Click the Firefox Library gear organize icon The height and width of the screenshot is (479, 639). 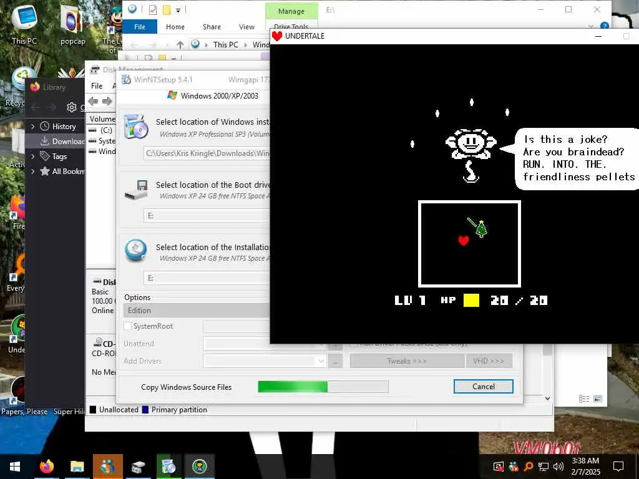(x=71, y=107)
